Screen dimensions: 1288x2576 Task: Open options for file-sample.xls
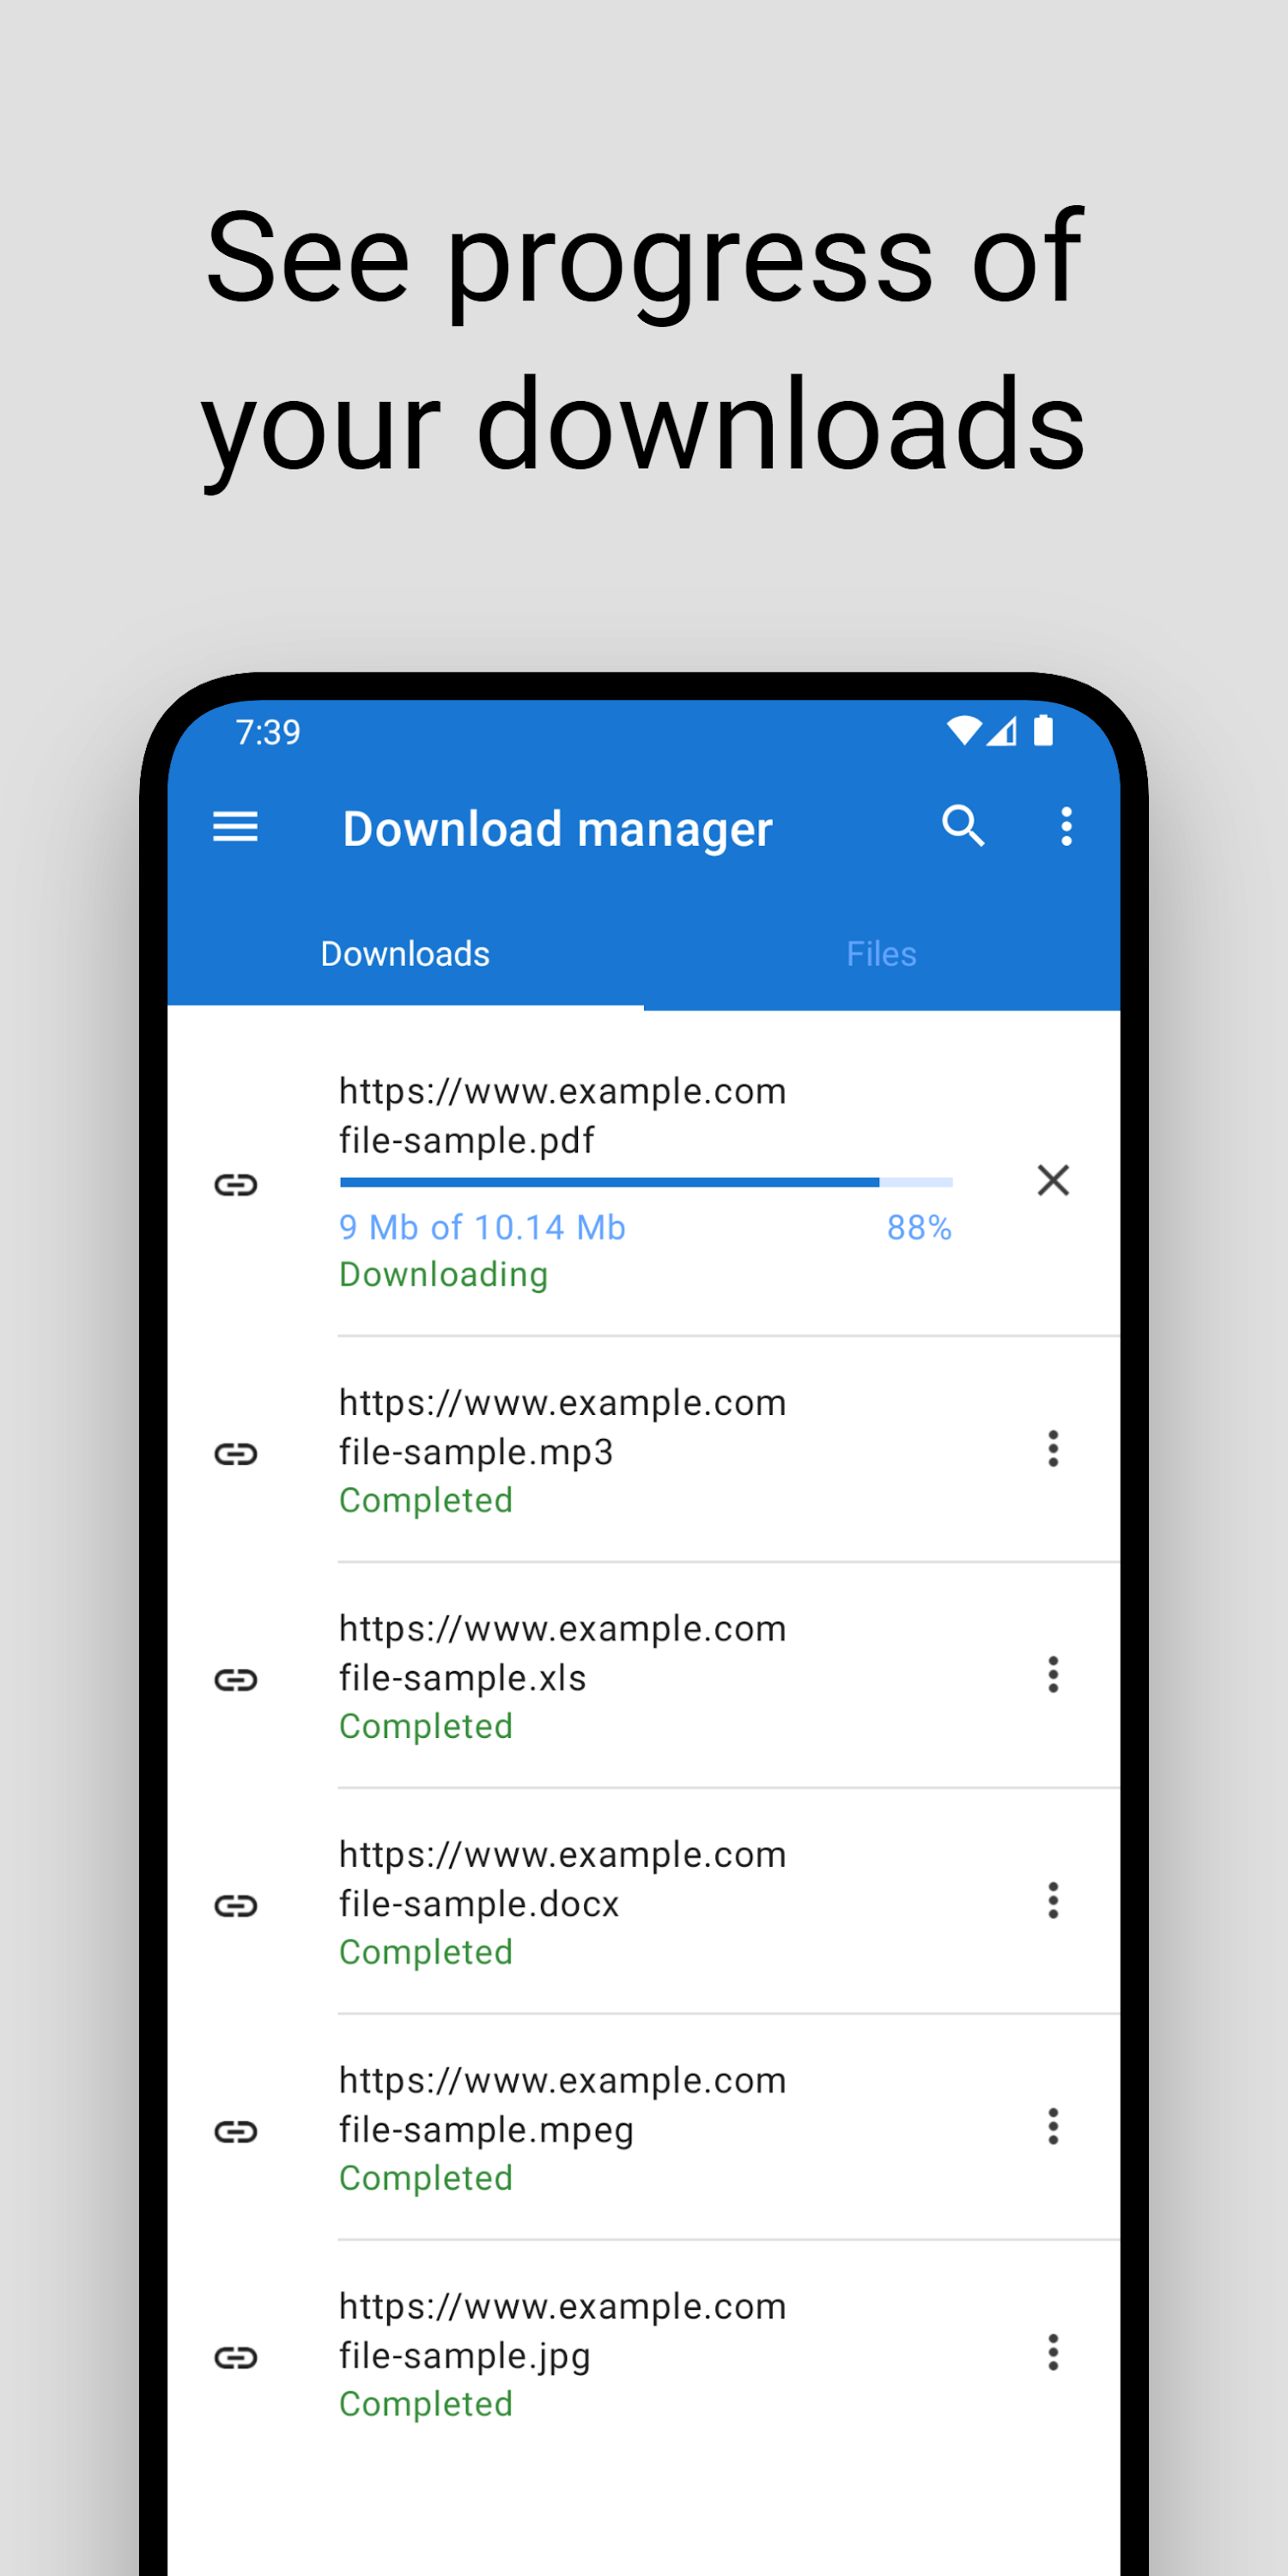click(x=1053, y=1674)
